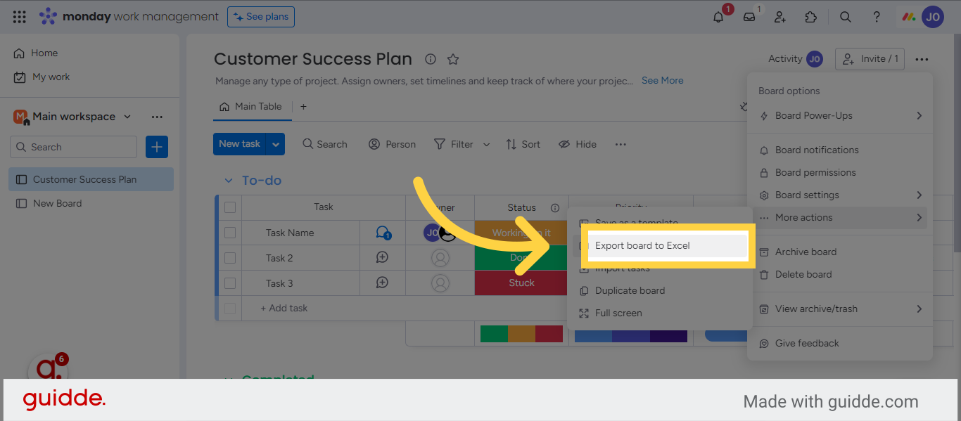Choose Export board to Excel
Viewport: 961px width, 421px height.
642,245
